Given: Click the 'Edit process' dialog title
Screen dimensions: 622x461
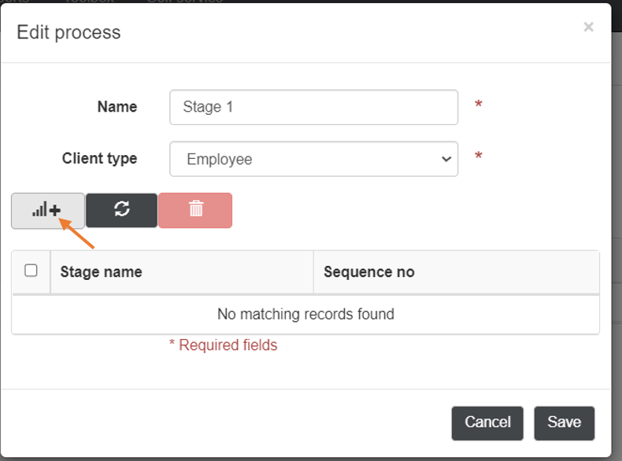Looking at the screenshot, I should pyautogui.click(x=68, y=32).
